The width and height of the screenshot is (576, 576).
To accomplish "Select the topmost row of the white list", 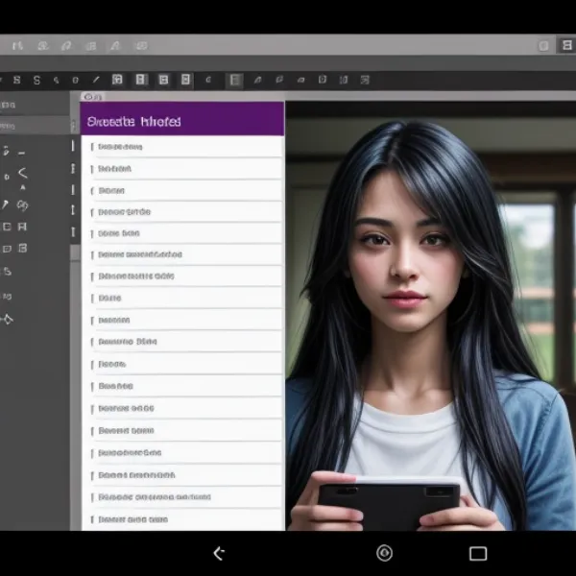I will coord(182,147).
